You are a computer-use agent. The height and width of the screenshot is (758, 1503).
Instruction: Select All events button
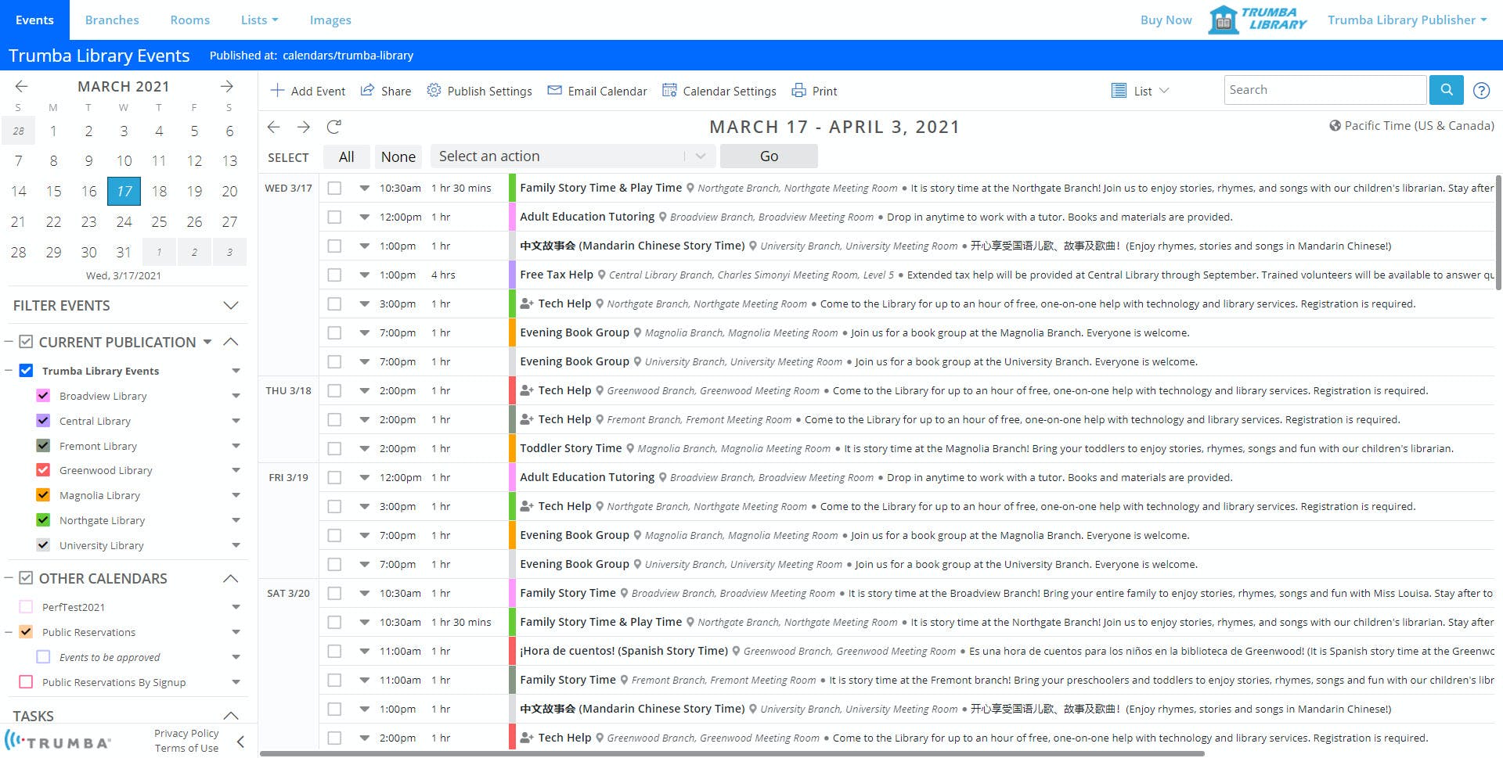[346, 156]
